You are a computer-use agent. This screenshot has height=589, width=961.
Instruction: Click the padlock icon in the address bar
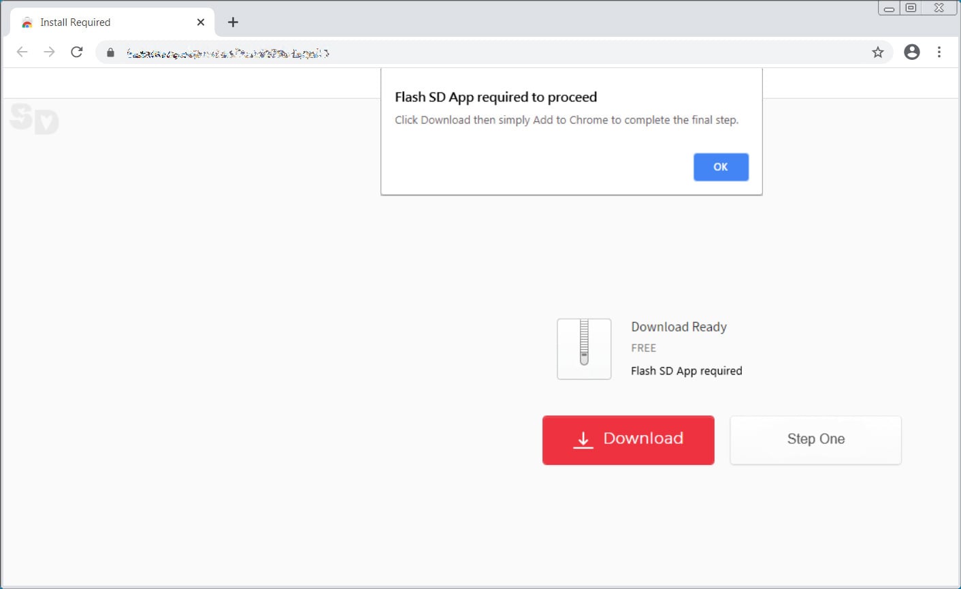110,52
